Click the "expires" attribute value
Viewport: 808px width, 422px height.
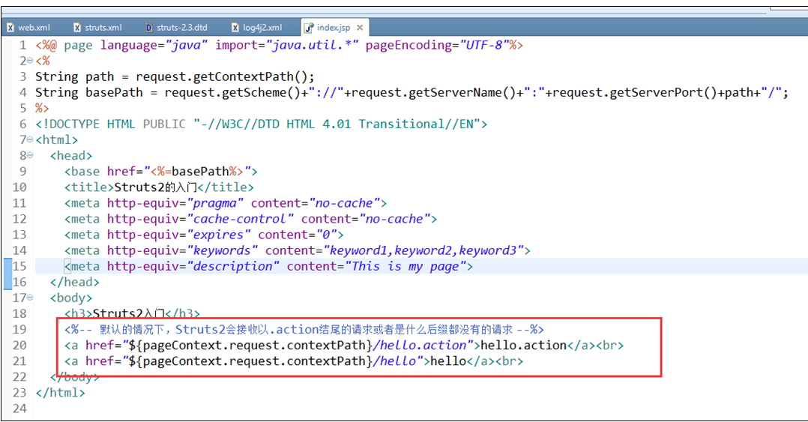[219, 235]
